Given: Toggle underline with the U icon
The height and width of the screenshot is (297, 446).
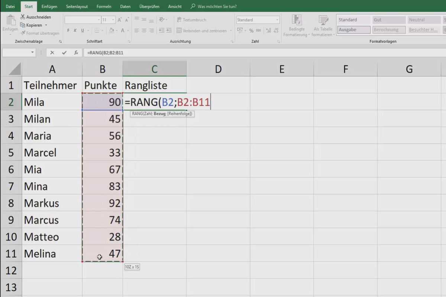Looking at the screenshot, I should tap(83, 30).
